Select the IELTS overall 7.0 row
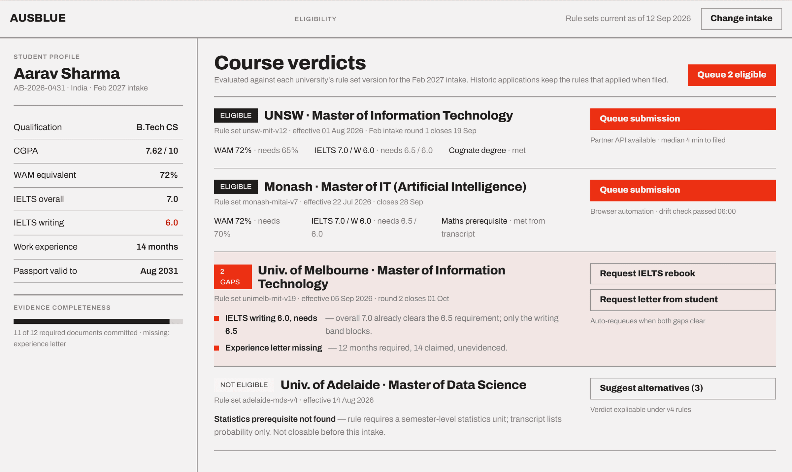Image resolution: width=792 pixels, height=472 pixels. click(98, 199)
